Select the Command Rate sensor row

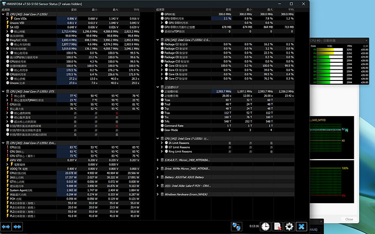[173, 126]
